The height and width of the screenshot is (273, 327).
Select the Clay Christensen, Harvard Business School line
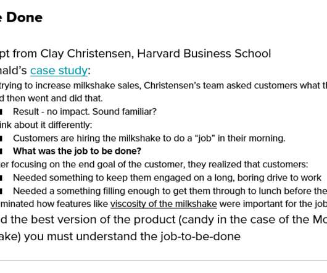pos(135,54)
